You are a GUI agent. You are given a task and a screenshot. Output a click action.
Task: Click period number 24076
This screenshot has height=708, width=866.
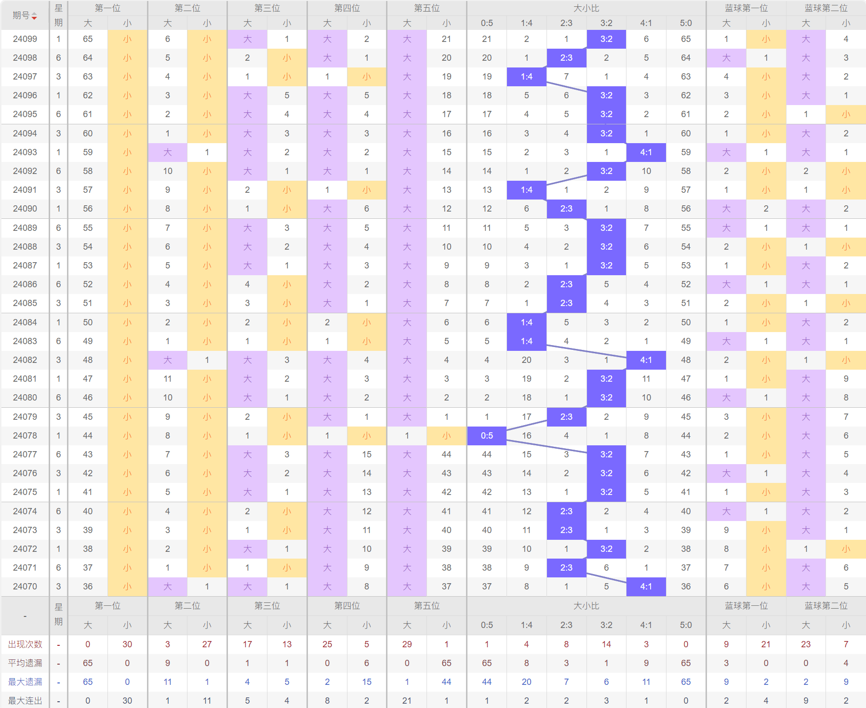pos(25,473)
